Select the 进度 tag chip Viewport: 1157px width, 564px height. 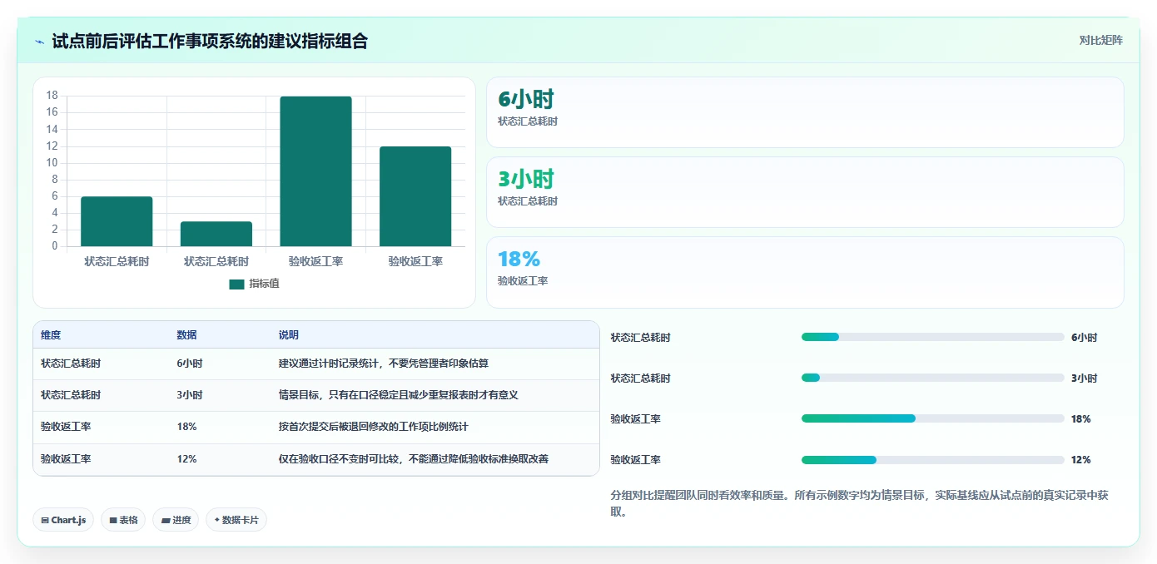(x=176, y=520)
